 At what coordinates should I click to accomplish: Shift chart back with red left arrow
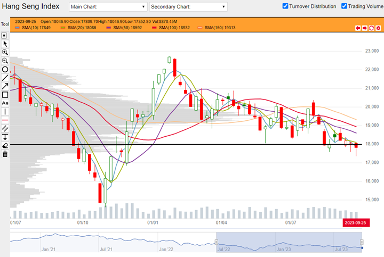358,28
